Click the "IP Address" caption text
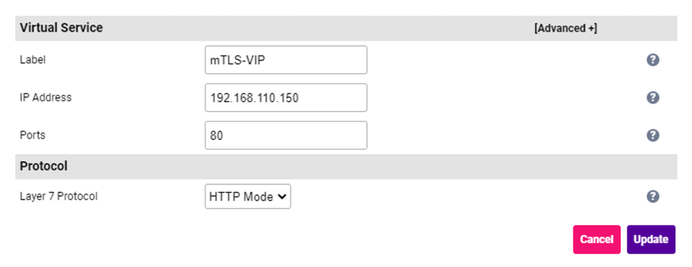The height and width of the screenshot is (267, 692). [46, 98]
